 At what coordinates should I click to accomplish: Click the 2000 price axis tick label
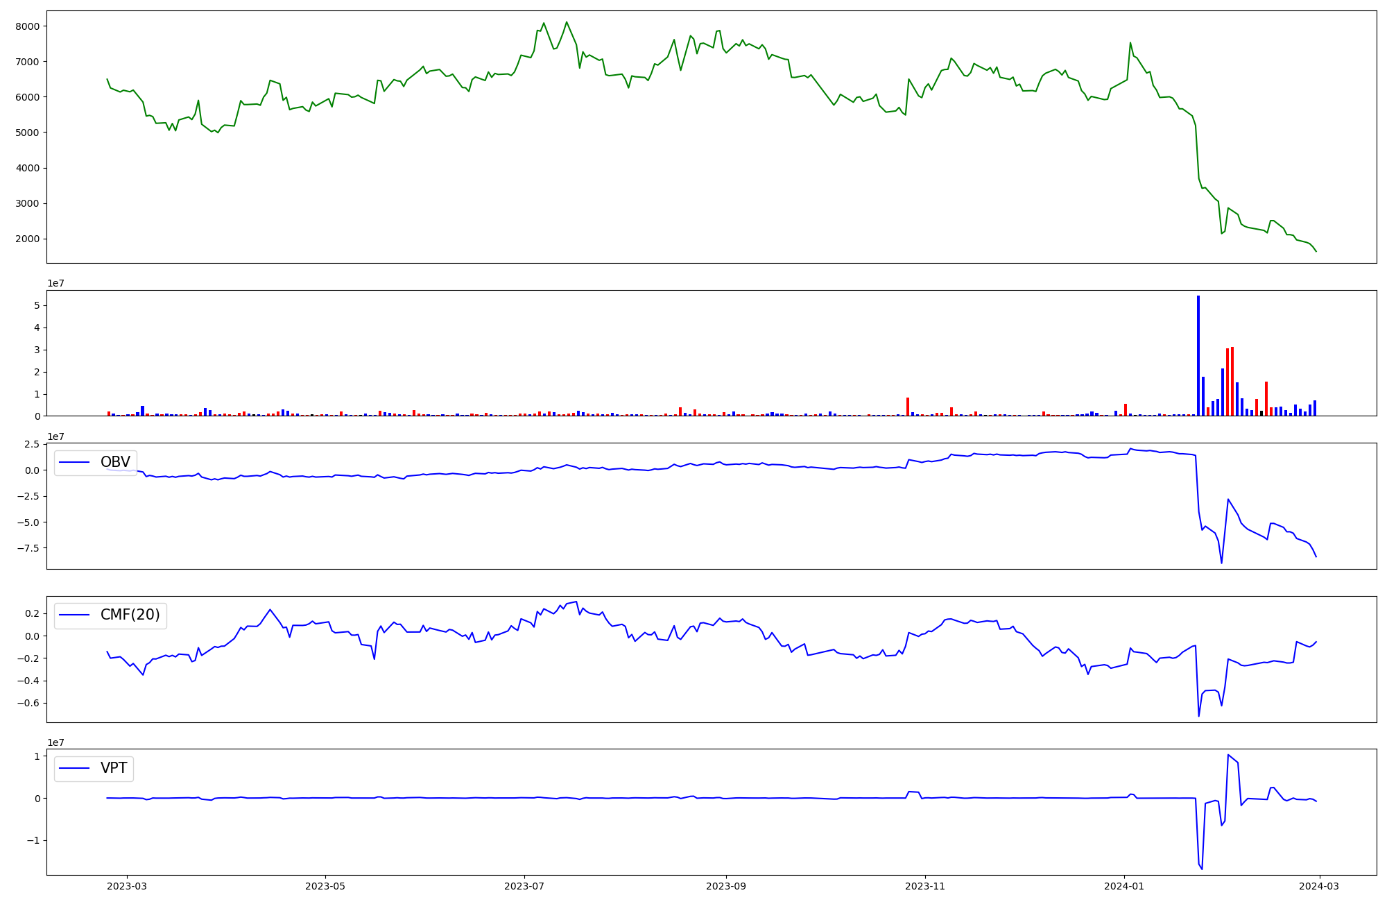[28, 239]
